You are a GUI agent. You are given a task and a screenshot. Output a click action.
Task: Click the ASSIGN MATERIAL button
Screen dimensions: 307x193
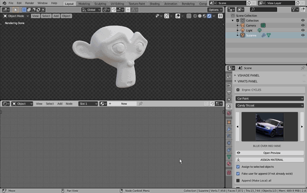(x=270, y=160)
